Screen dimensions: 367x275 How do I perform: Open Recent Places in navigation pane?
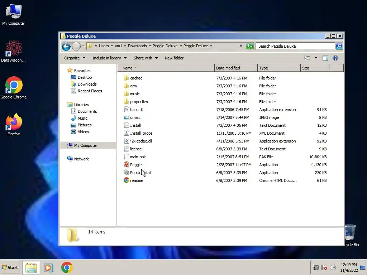point(90,91)
